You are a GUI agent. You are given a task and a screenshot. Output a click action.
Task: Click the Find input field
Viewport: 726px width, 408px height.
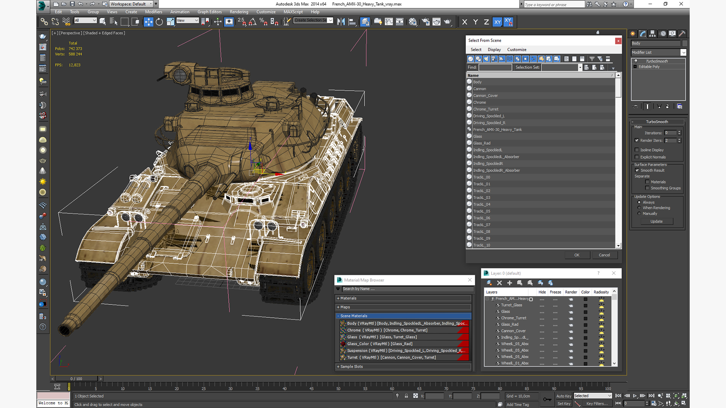(495, 68)
